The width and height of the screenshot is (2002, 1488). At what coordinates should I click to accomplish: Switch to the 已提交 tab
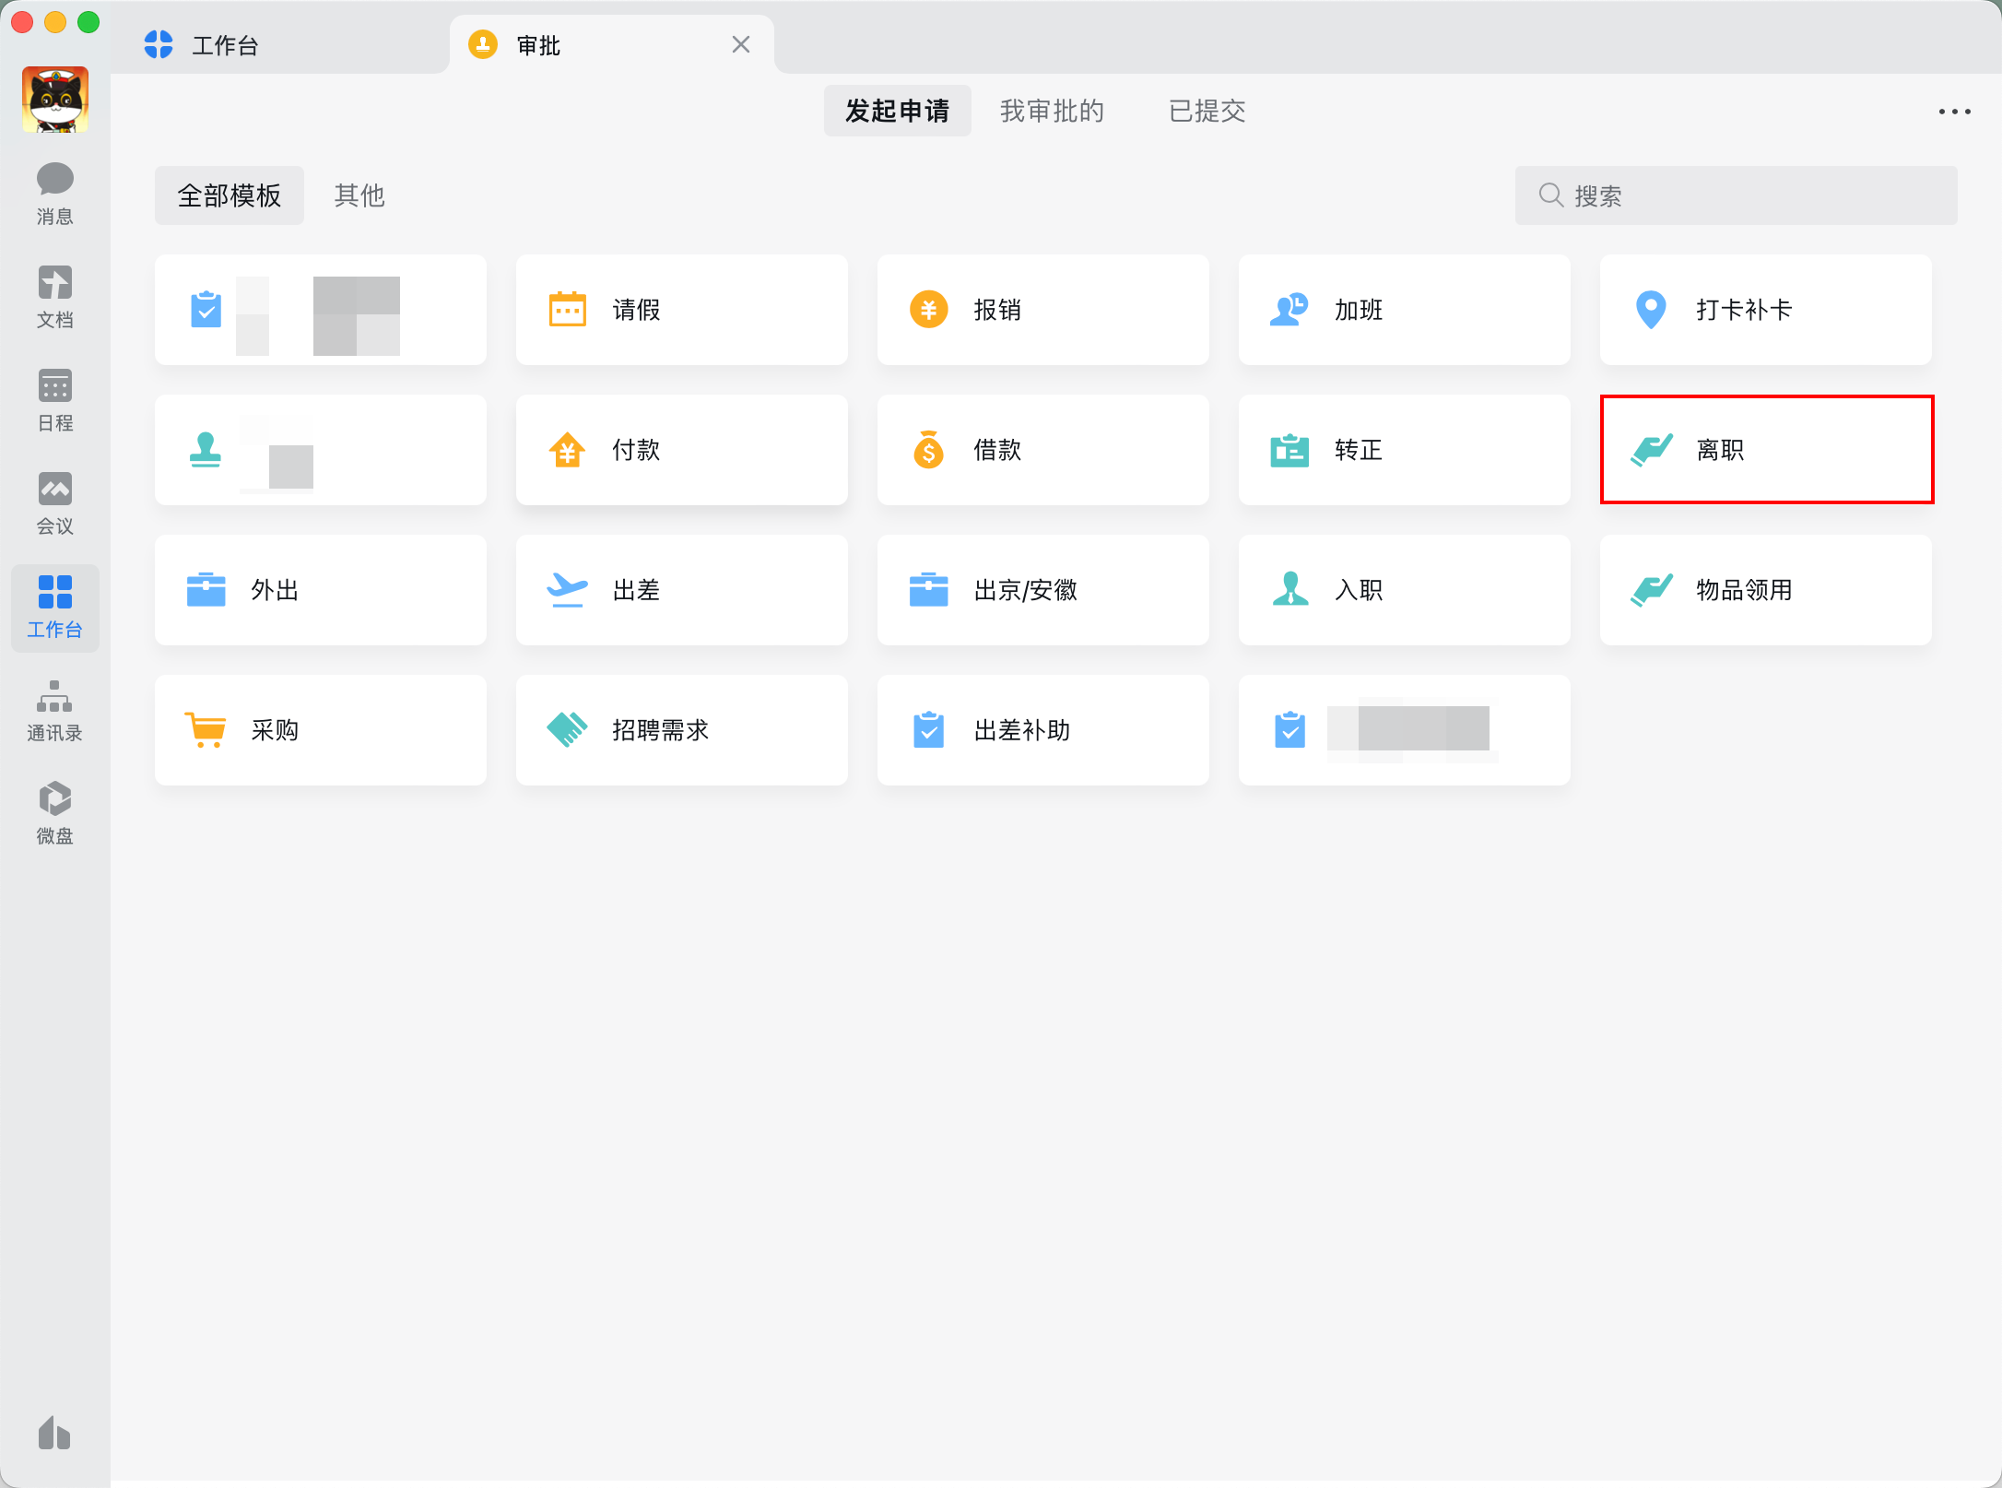(x=1207, y=112)
